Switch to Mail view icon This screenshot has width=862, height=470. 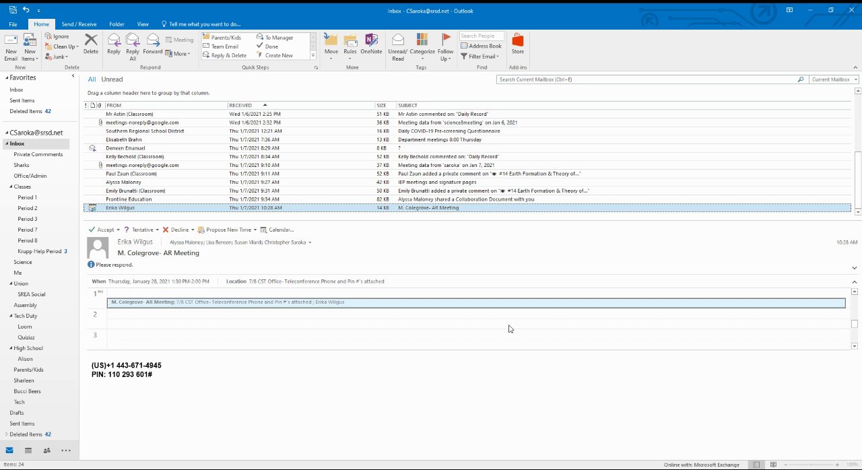click(x=9, y=450)
